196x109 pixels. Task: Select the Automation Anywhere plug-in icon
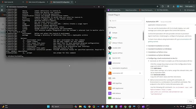pyautogui.click(x=110, y=68)
